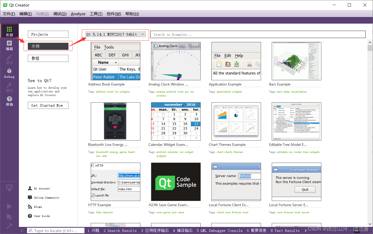373x234 pixels.
Task: Click the Online Community chat icon
Action: point(30,198)
